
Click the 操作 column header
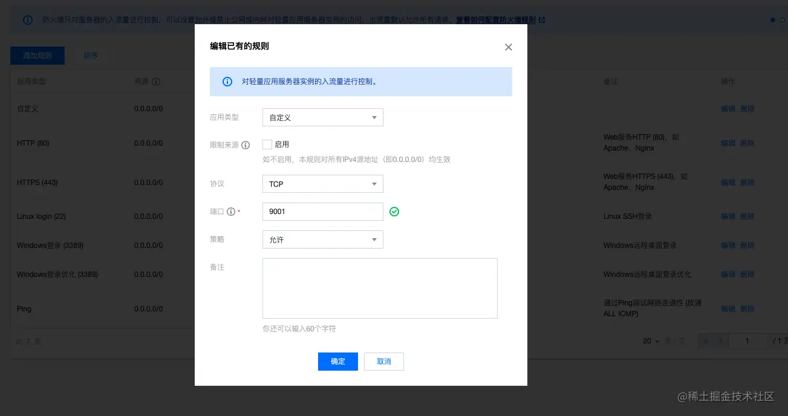(728, 81)
